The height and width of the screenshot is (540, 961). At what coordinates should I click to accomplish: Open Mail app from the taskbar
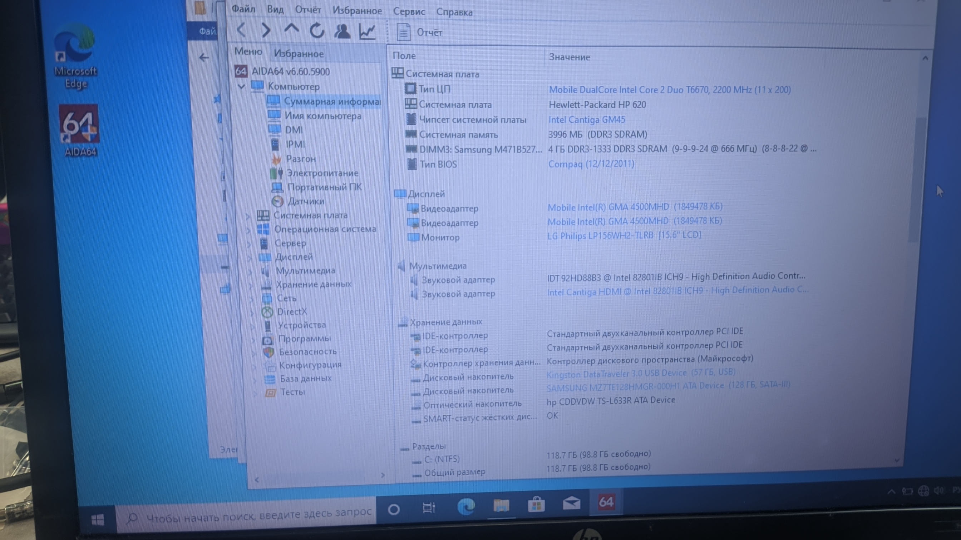point(571,503)
